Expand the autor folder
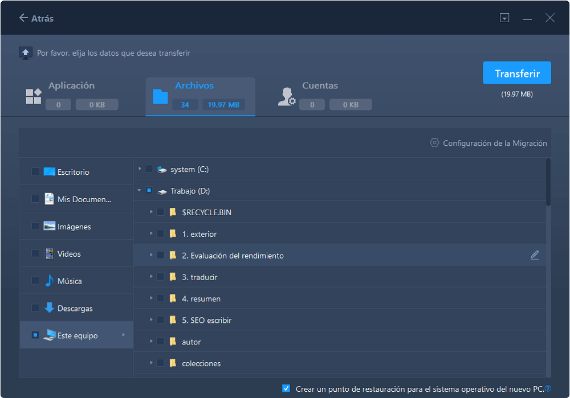The height and width of the screenshot is (398, 570). click(151, 342)
